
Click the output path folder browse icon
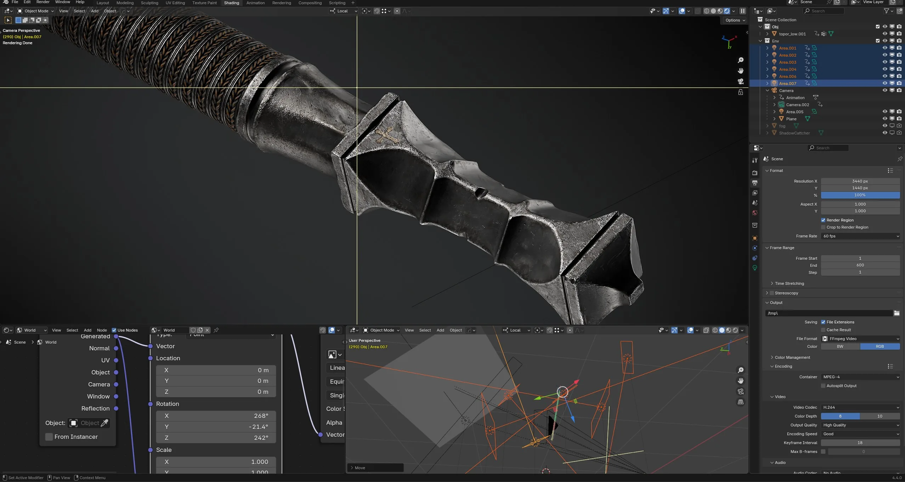point(896,313)
